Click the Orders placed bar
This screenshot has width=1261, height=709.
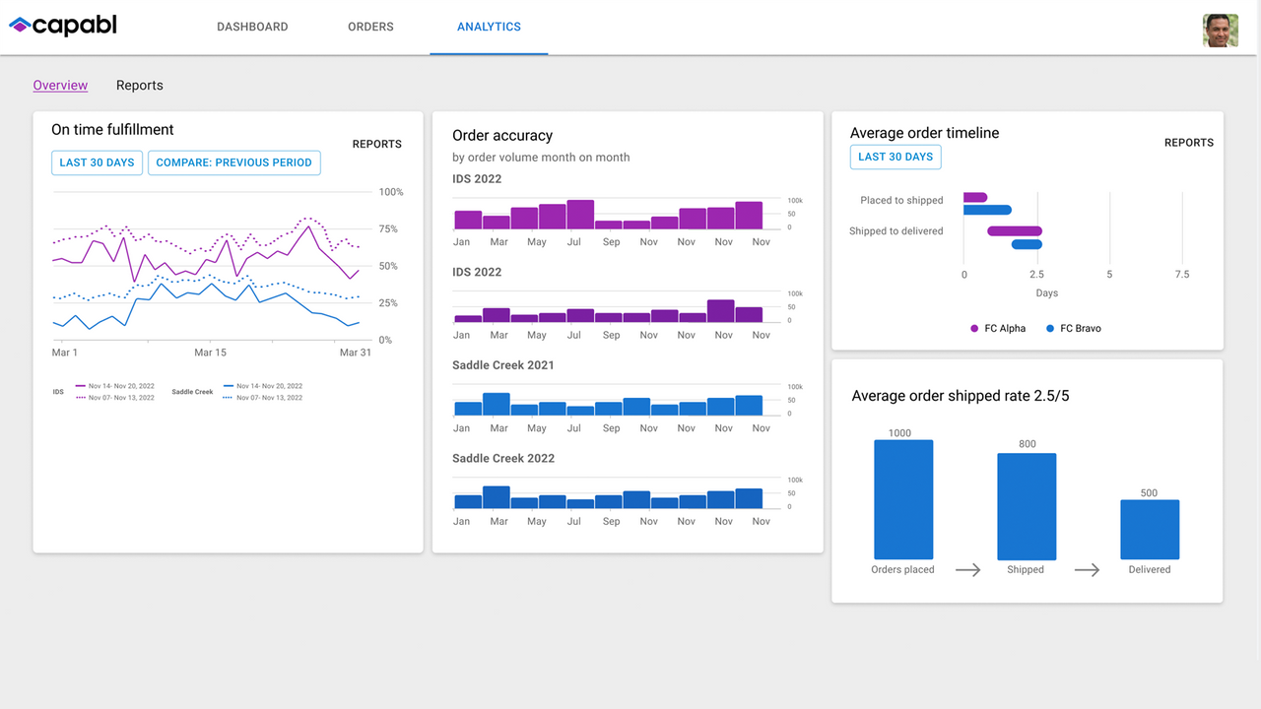(902, 497)
